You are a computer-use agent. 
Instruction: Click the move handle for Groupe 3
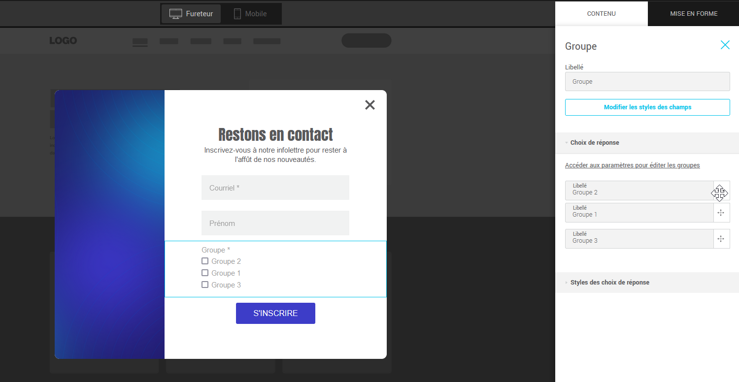[x=721, y=239]
